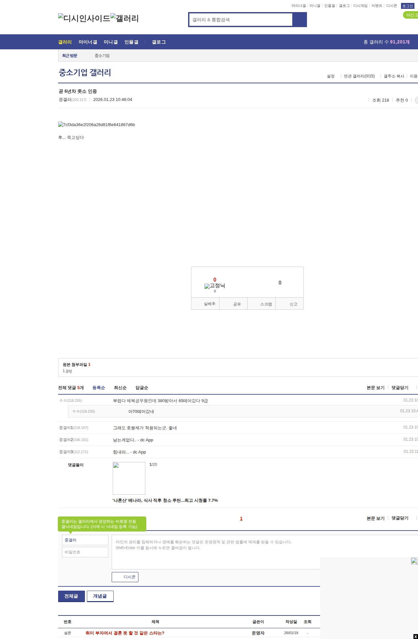Screen dimensions: 418x639
Task: Open the 연관 갤러리(0/15) dropdown
Action: 359,76
